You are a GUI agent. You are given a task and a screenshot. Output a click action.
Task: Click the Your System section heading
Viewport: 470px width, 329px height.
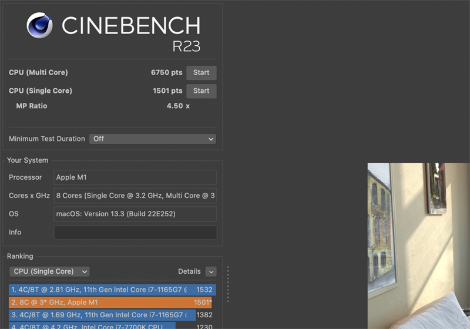coord(28,160)
